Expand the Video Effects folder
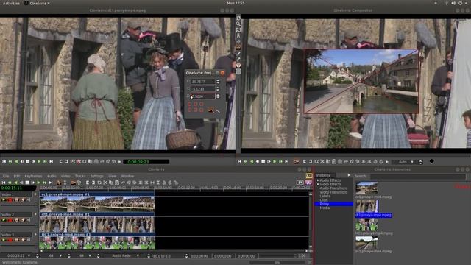 pos(318,184)
